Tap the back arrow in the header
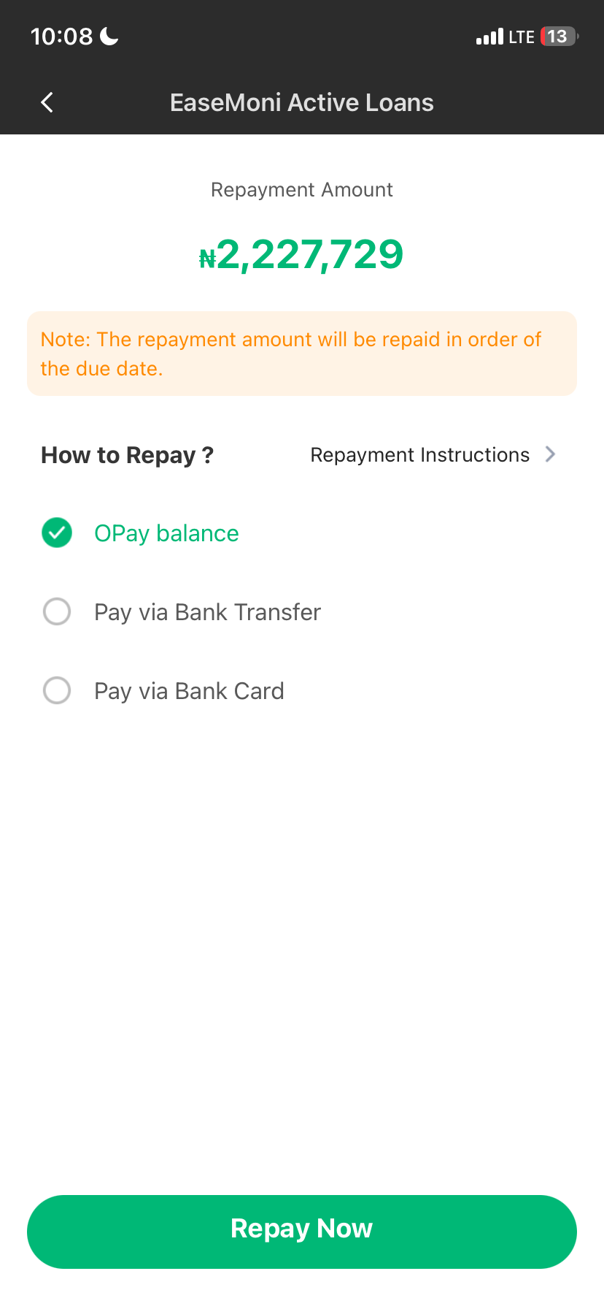Screen dimensions: 604x1309 click(47, 102)
